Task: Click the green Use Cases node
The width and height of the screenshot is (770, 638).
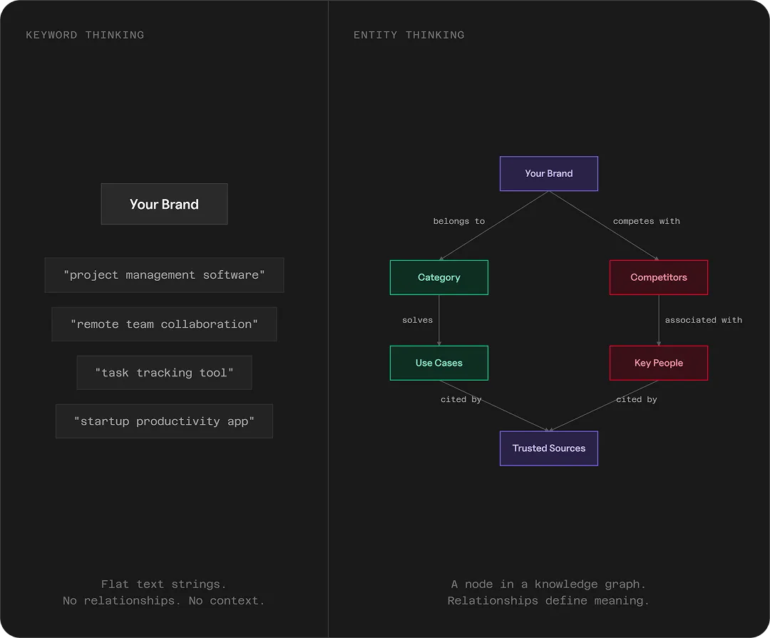Action: 439,363
